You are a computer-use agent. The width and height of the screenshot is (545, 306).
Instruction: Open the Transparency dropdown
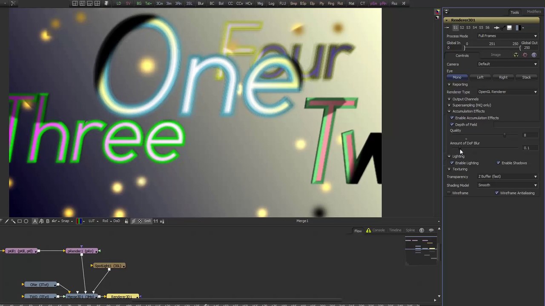(507, 176)
